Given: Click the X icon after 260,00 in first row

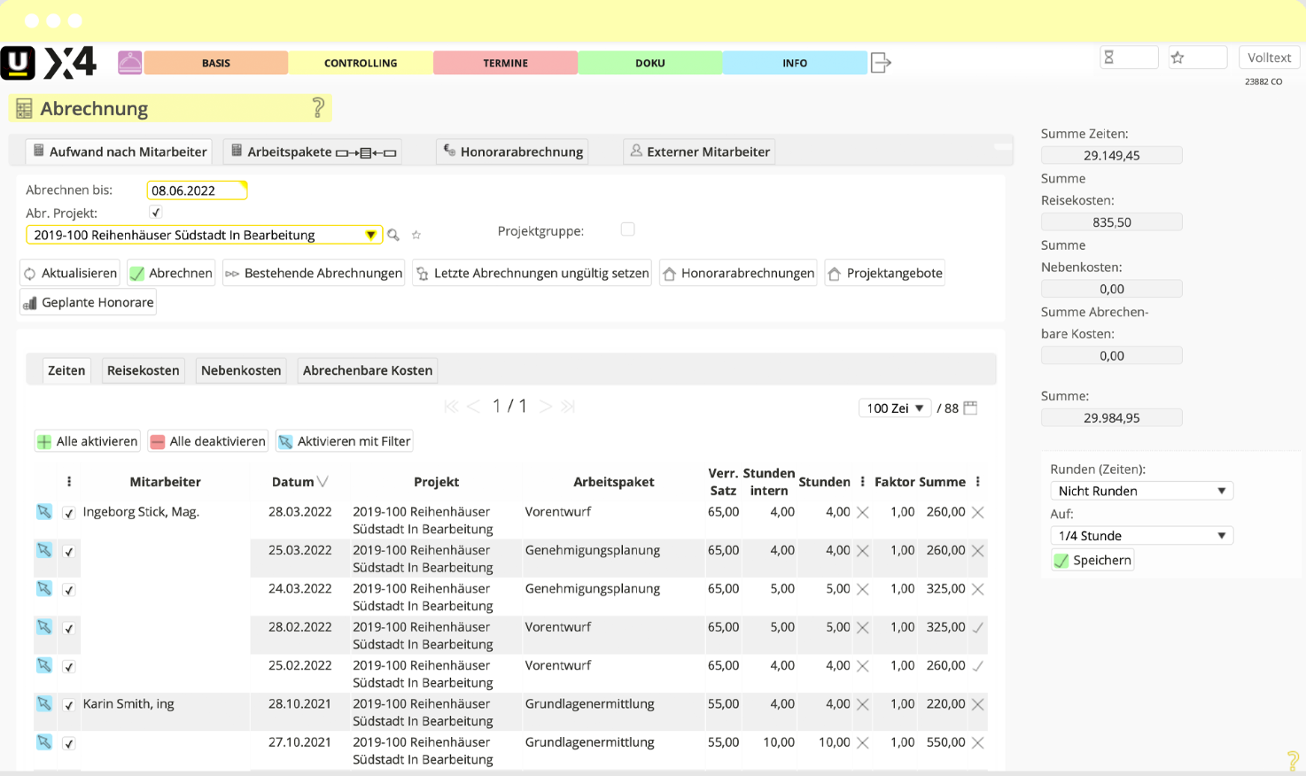Looking at the screenshot, I should click(978, 512).
